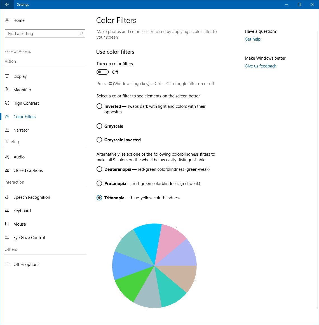The width and height of the screenshot is (319, 325).
Task: Open Closed captions settings
Action: (x=28, y=170)
